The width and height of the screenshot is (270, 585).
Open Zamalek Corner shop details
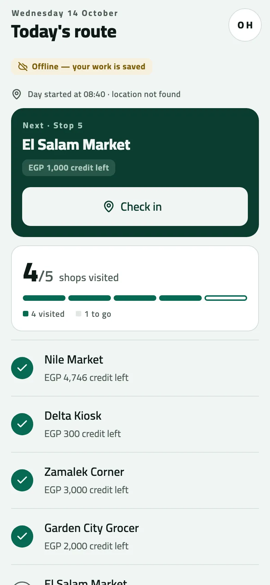pyautogui.click(x=135, y=480)
